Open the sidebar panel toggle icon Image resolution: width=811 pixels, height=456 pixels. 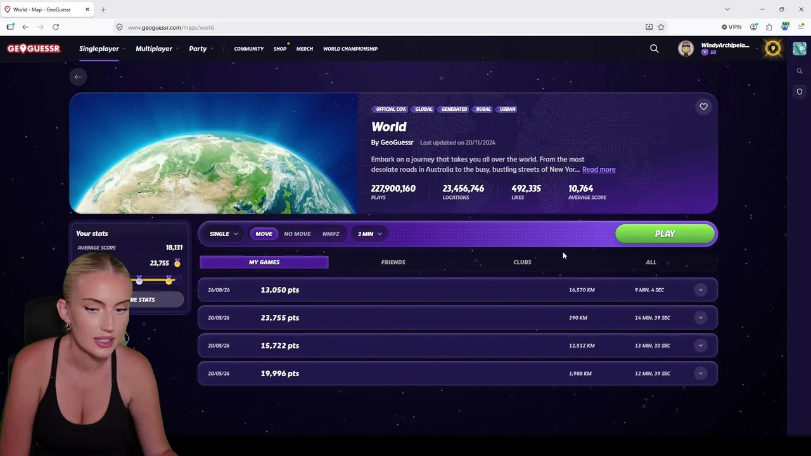10,27
